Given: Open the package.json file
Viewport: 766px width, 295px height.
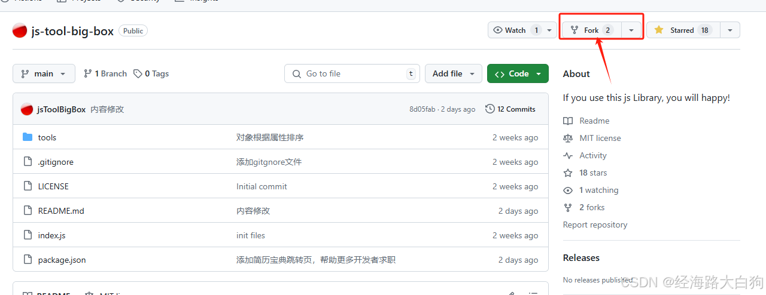Looking at the screenshot, I should click(x=62, y=260).
